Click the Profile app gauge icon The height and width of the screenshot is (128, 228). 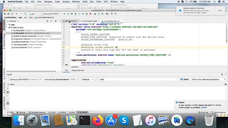tap(83, 14)
